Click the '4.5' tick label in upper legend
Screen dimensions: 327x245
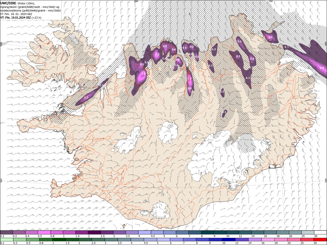tap(153, 236)
